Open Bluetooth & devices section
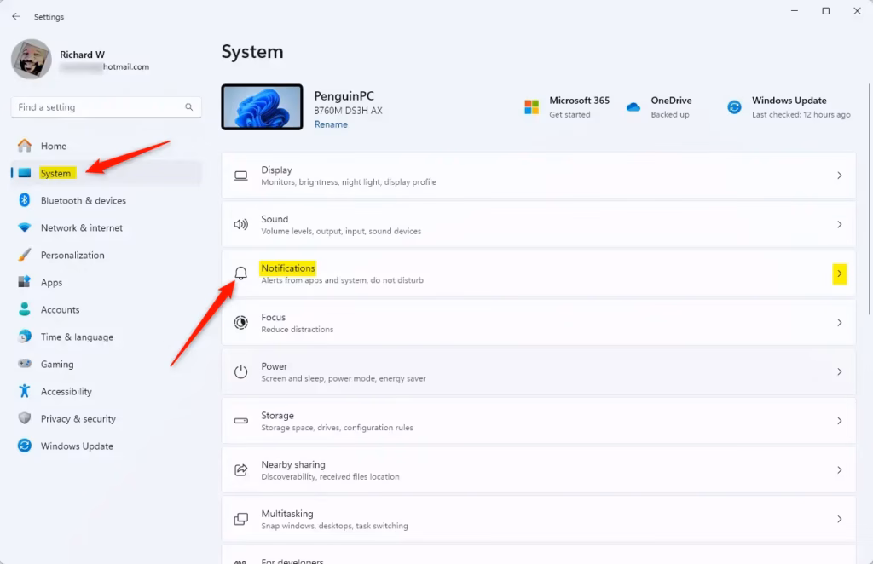The image size is (873, 564). tap(84, 200)
